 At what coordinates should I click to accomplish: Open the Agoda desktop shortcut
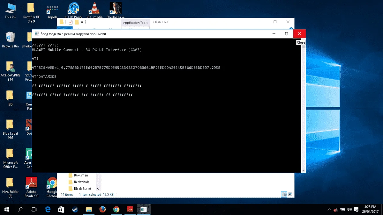52,11
